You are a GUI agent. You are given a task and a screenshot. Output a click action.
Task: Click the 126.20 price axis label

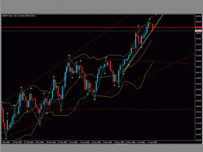198,140
